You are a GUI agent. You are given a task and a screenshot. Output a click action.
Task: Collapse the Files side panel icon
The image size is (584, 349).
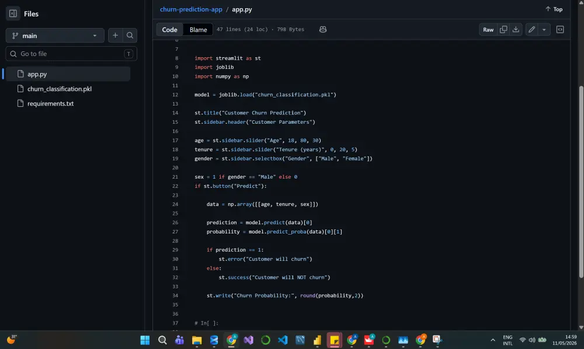[x=13, y=14]
